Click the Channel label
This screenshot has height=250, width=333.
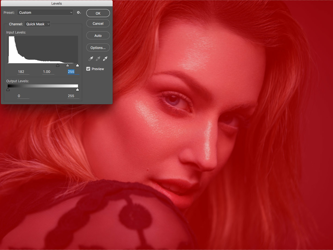16,24
